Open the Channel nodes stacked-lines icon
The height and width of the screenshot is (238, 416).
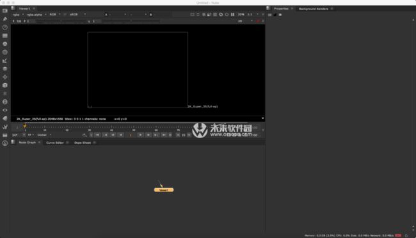pyautogui.click(x=4, y=36)
